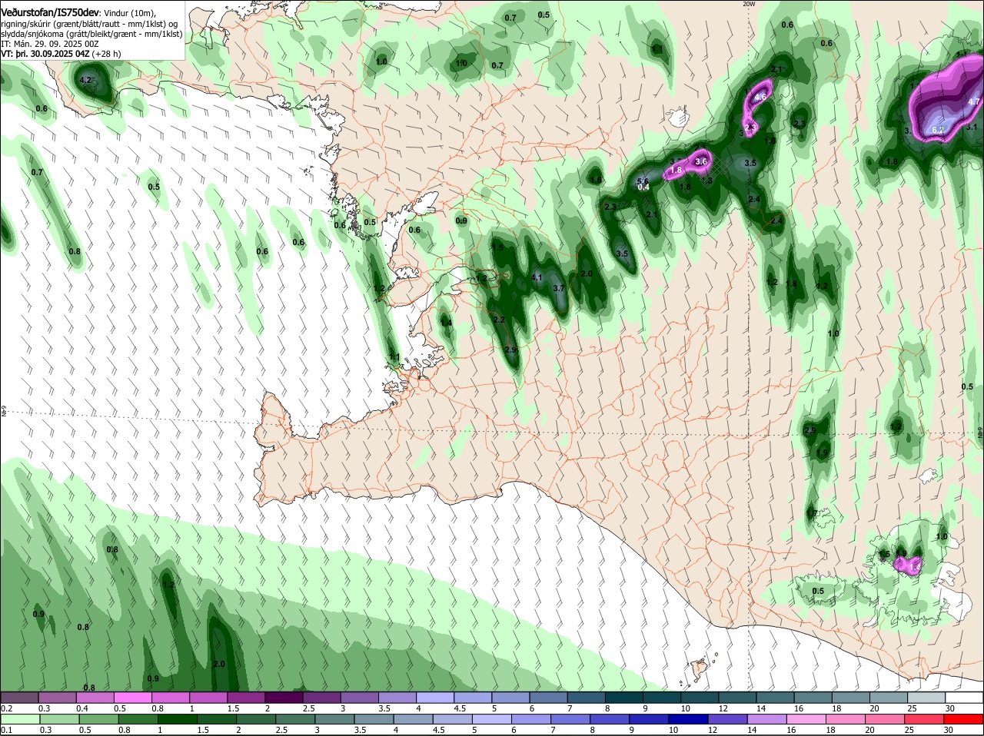Select the bright pink snow swatch labeled 0.5
The image size is (984, 736).
132,697
